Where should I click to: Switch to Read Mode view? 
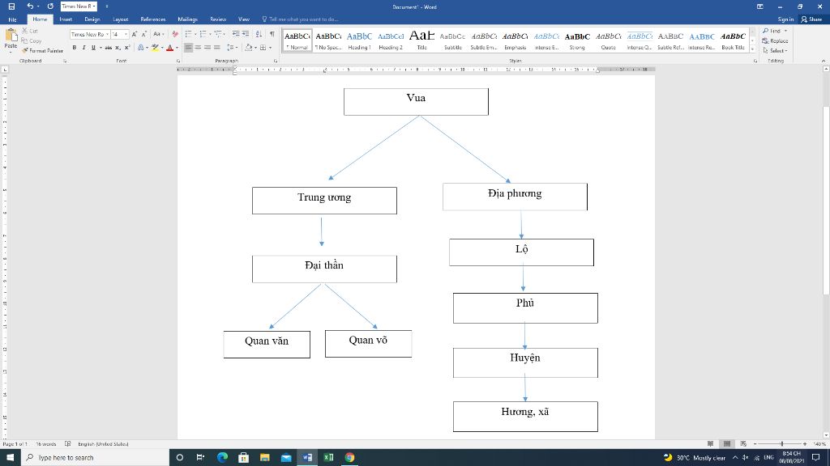click(x=710, y=444)
